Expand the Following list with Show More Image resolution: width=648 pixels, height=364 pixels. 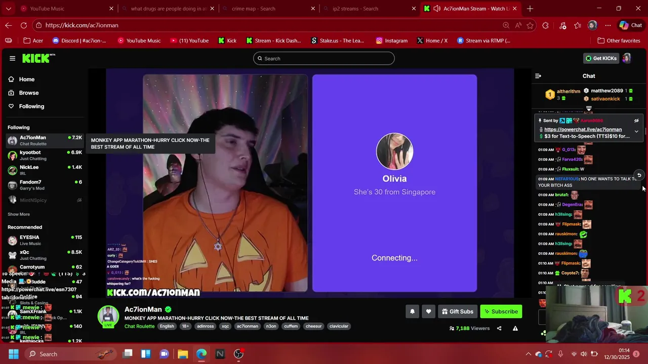tap(19, 214)
